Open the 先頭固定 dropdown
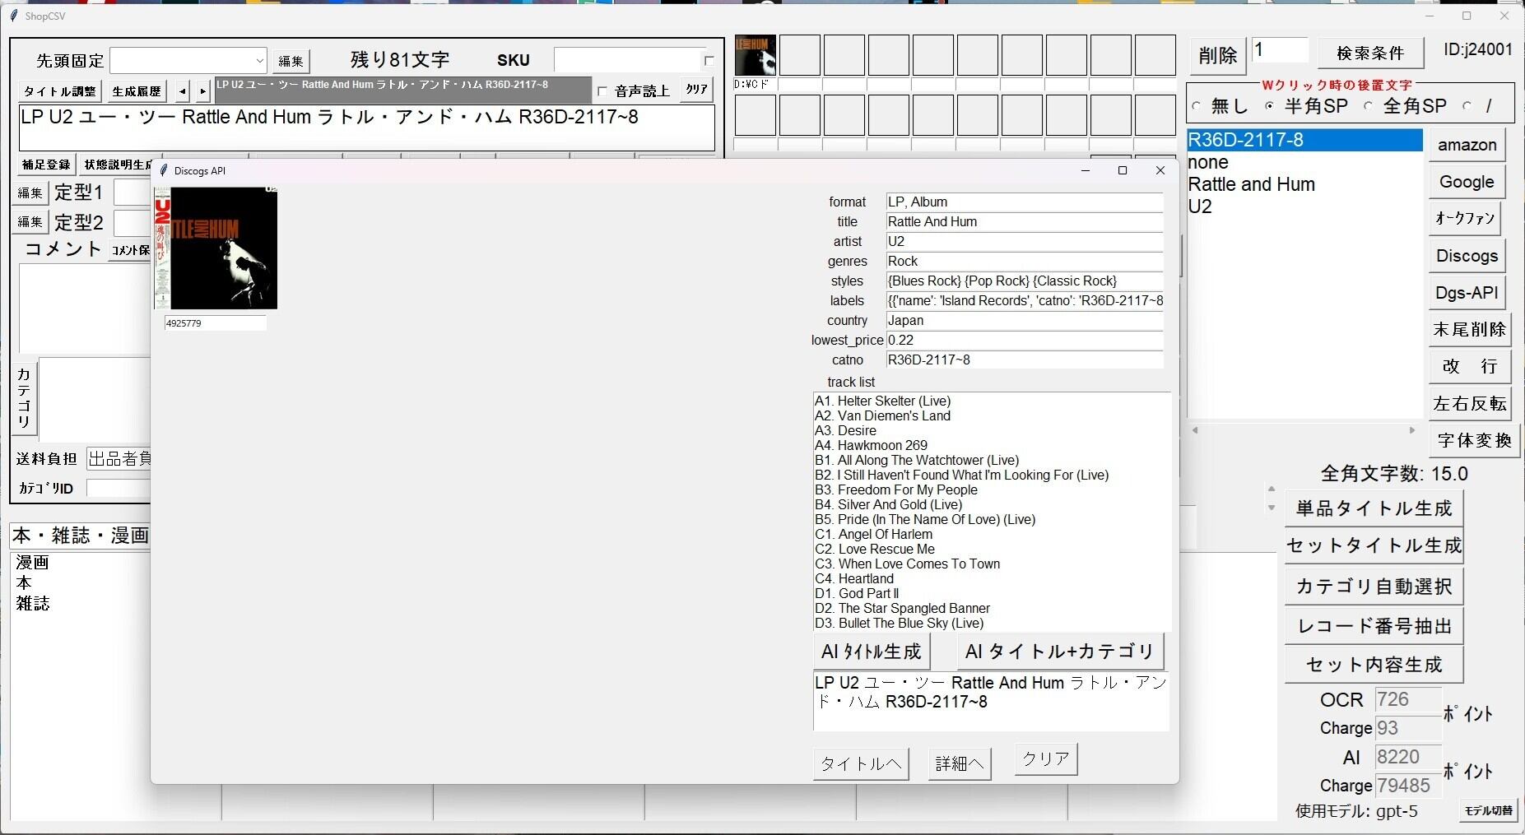 tap(259, 61)
